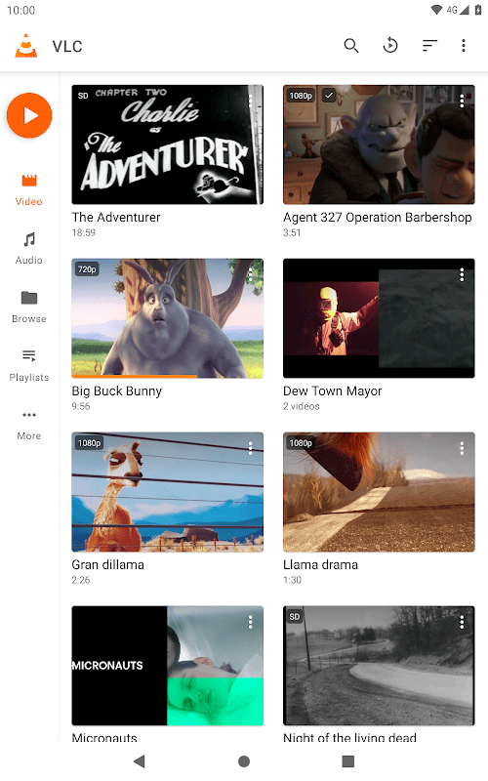Tap the battery status icon
The width and height of the screenshot is (488, 781).
pyautogui.click(x=478, y=10)
